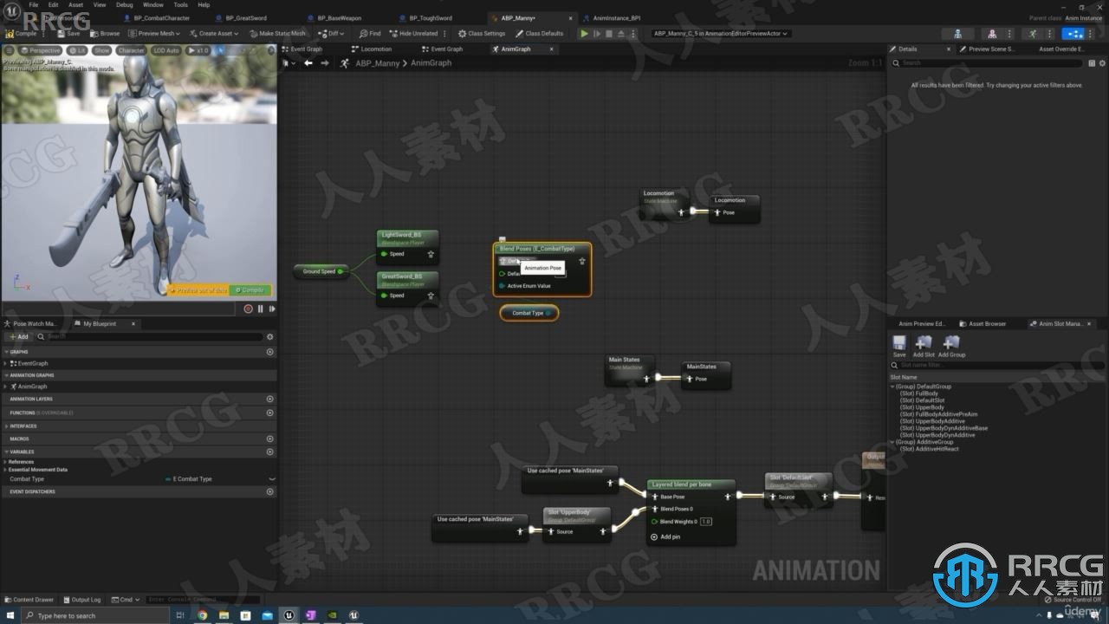Pause preview viewport playback
Screen dimensions: 1109x624
[x=260, y=309]
